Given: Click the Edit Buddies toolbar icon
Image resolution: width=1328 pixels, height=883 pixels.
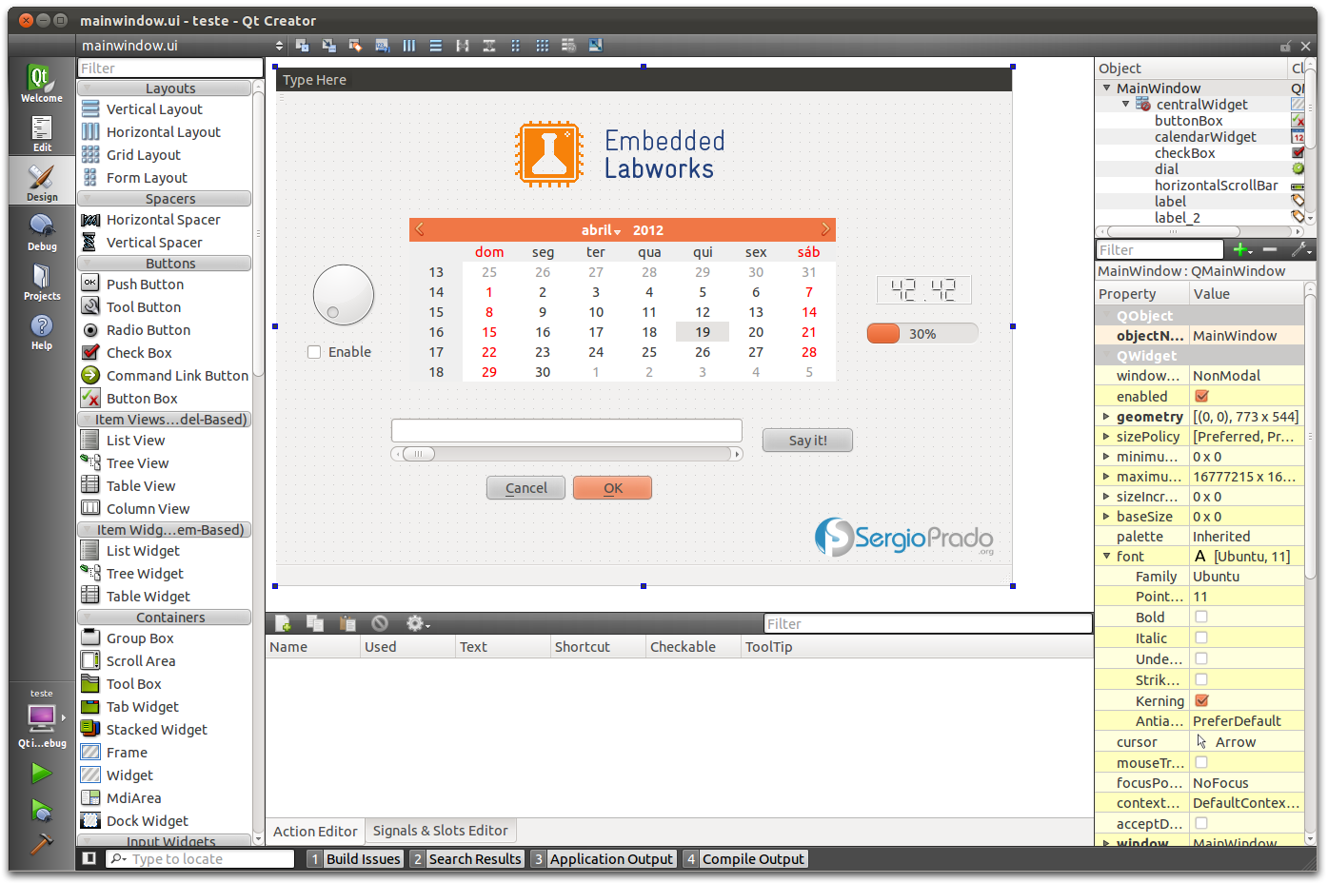Looking at the screenshot, I should pos(356,45).
